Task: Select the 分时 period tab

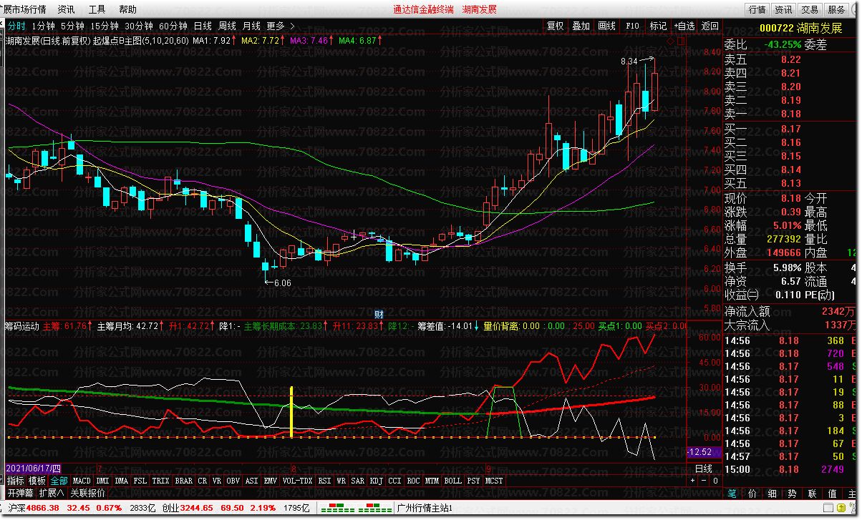Action: pos(16,26)
